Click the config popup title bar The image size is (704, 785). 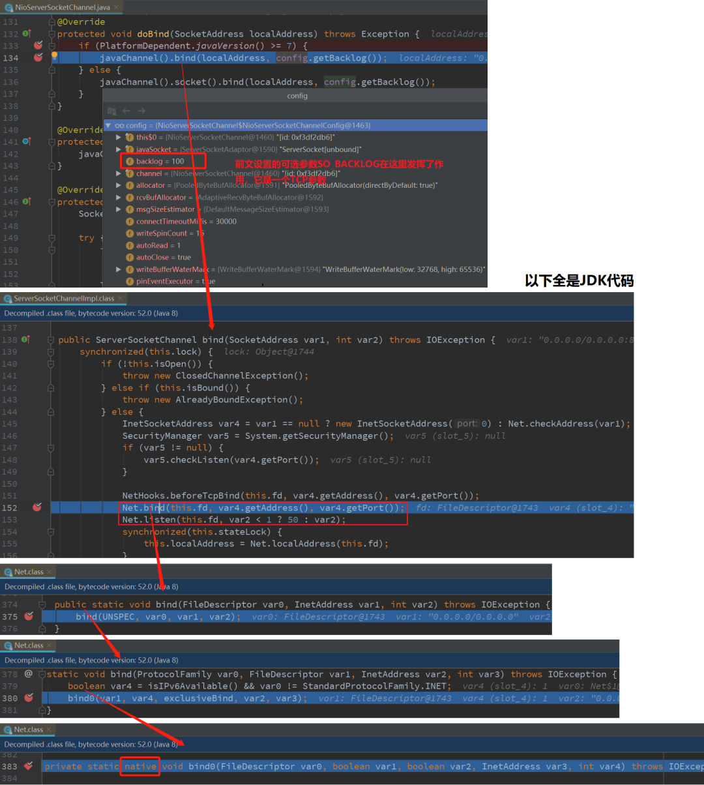point(295,95)
